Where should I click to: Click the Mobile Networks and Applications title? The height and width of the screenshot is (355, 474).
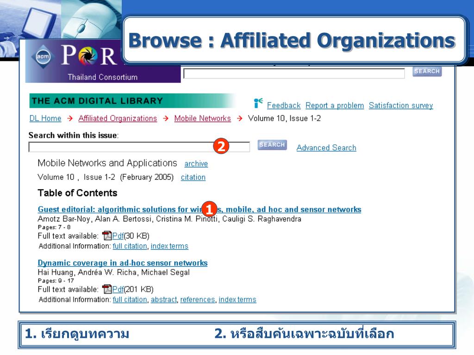click(107, 163)
